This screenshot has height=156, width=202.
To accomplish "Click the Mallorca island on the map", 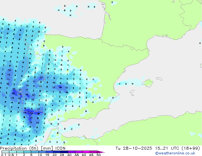I will click(x=148, y=83).
